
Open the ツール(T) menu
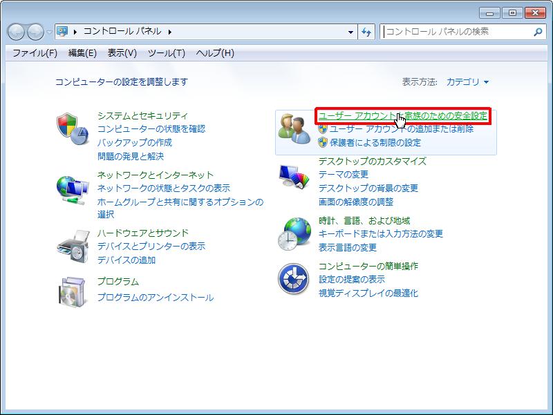(166, 53)
